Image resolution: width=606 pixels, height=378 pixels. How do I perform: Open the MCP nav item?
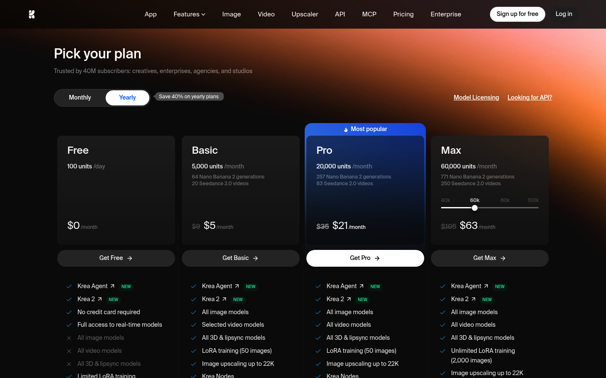[369, 14]
